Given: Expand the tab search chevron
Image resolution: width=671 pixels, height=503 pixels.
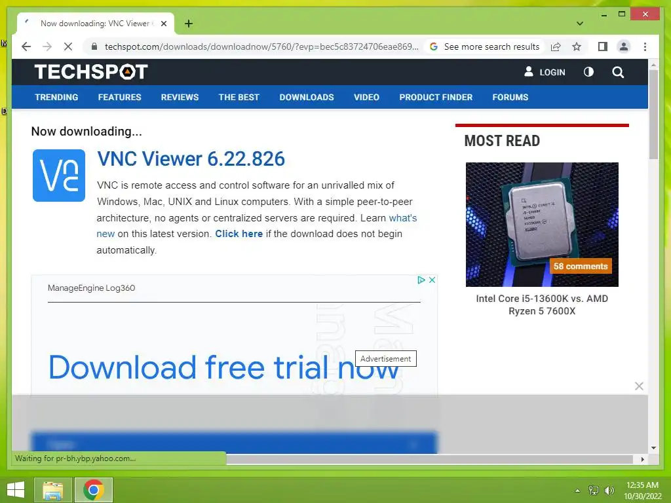Looking at the screenshot, I should [580, 24].
